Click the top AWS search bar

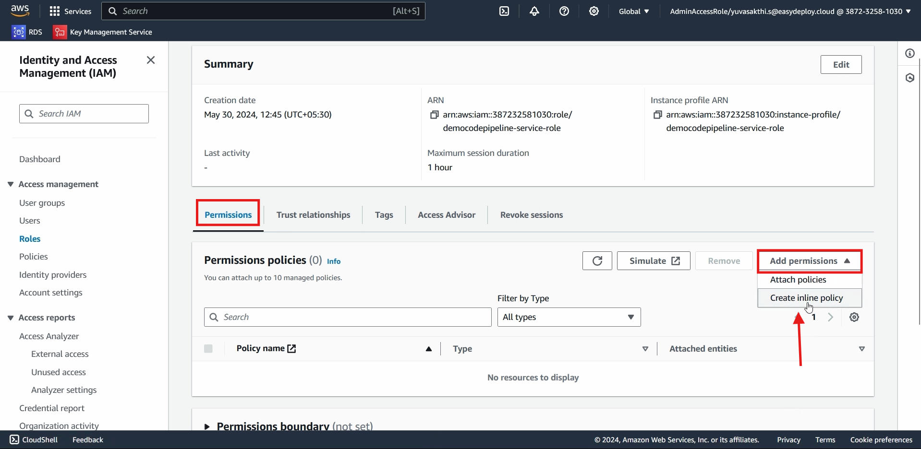click(263, 11)
